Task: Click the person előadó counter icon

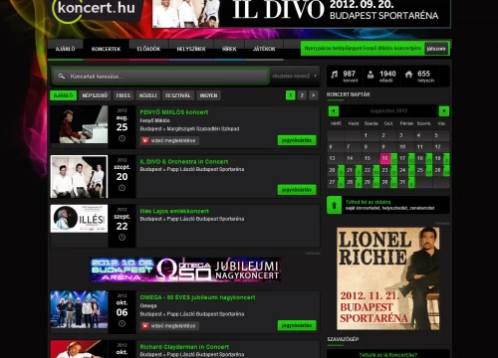Action: tap(371, 75)
